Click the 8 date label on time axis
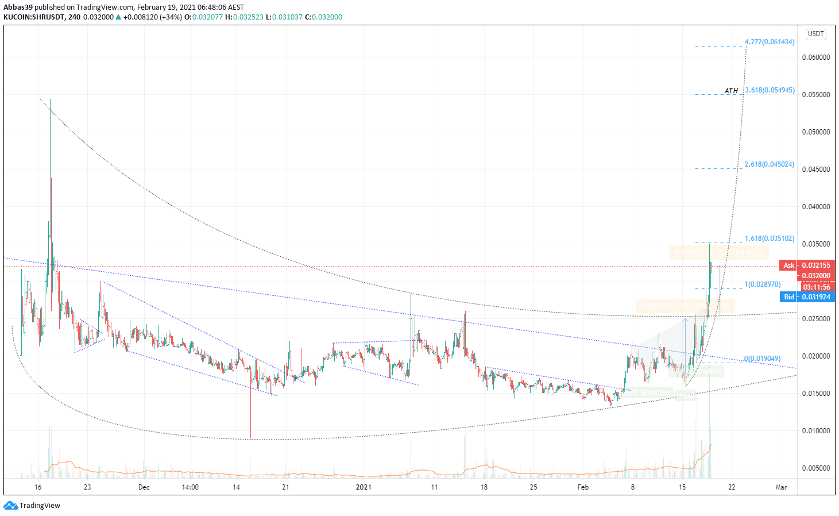 point(633,487)
